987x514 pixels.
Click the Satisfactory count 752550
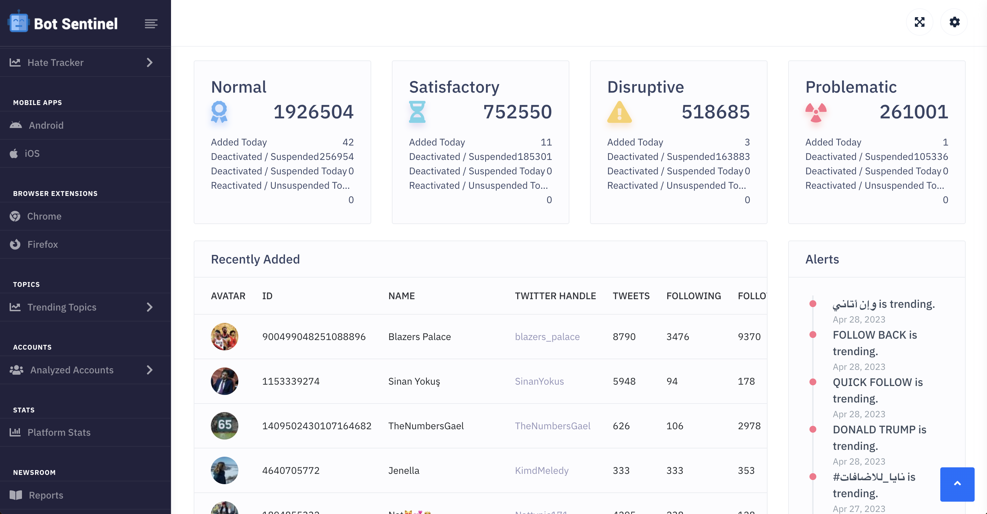tap(518, 112)
